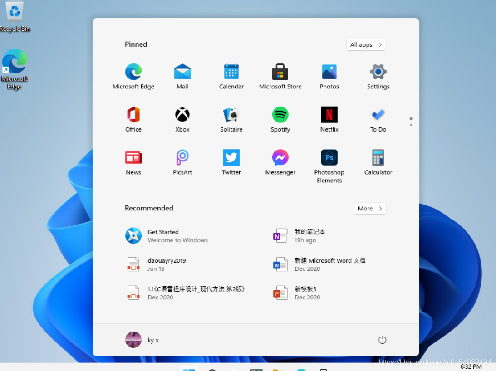496x371 pixels.
Task: Launch the Calculator app
Action: coord(378,162)
